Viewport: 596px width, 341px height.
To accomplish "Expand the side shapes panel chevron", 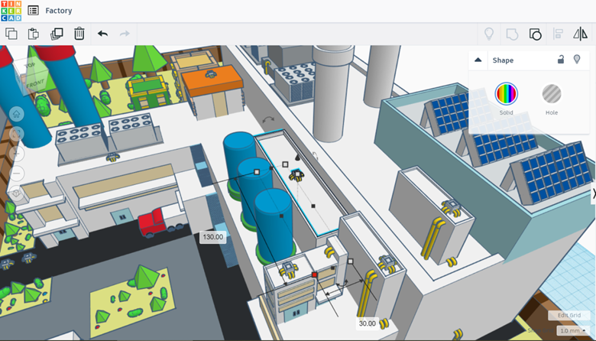I will click(x=594, y=194).
